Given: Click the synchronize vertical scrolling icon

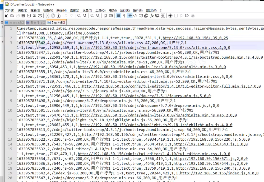Looking at the screenshot, I should coord(105,16).
